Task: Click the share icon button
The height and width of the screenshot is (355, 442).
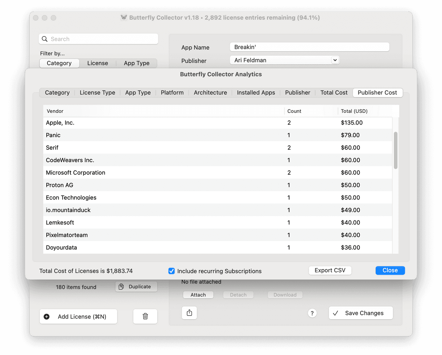Action: pos(189,313)
